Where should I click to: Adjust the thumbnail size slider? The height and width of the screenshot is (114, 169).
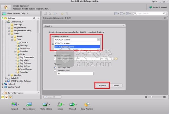151,97
